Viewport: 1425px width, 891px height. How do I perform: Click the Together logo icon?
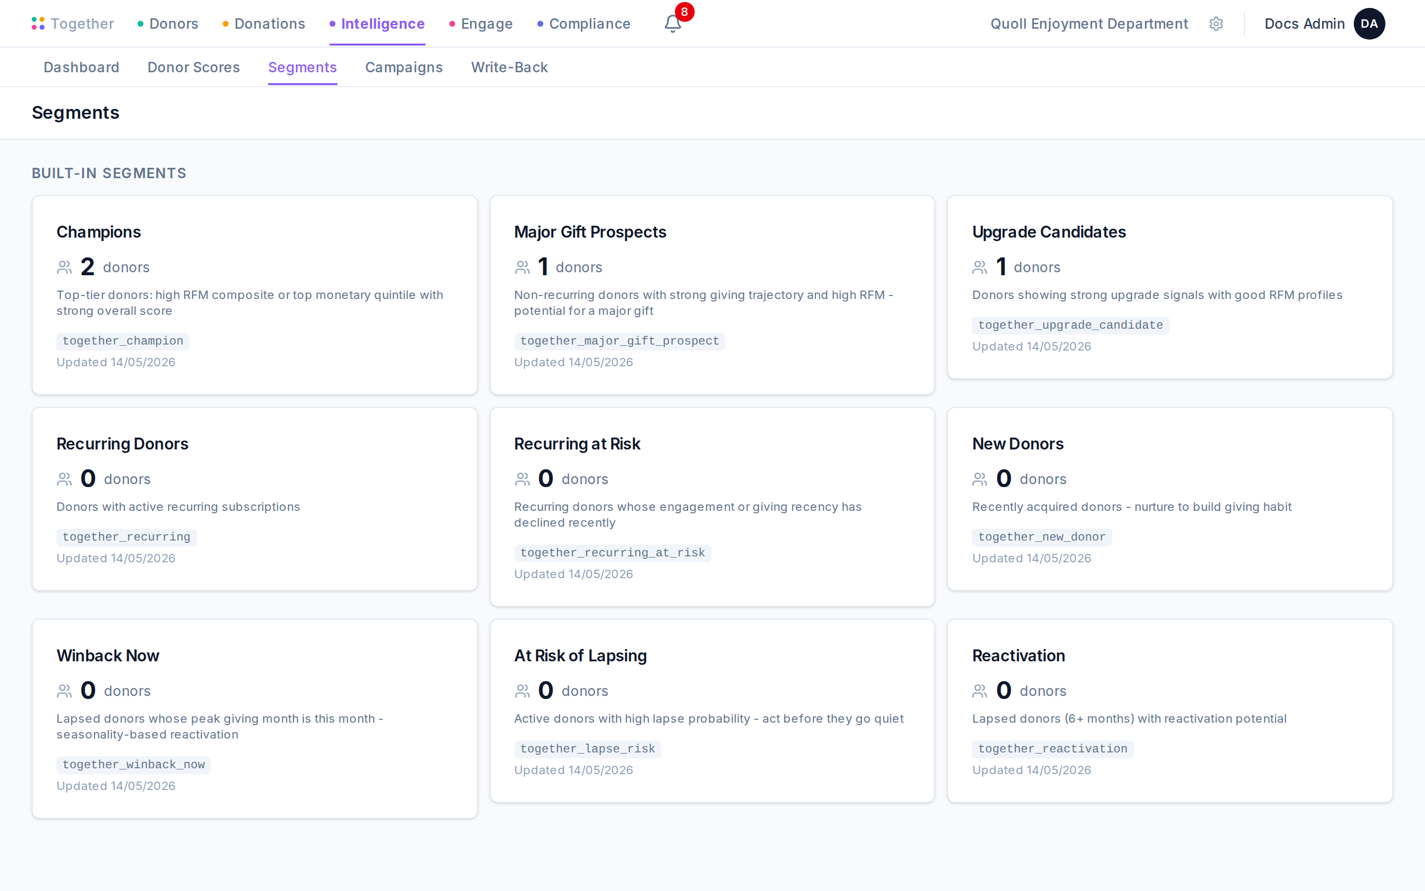pos(38,24)
